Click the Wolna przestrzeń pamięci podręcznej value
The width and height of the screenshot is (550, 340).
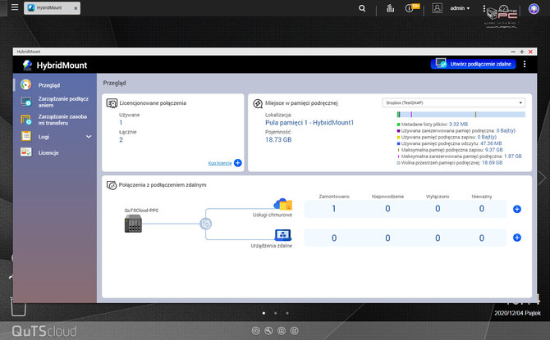492,163
